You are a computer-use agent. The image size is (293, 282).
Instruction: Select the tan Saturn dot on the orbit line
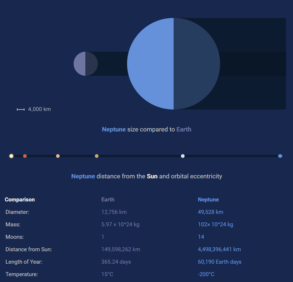point(97,156)
